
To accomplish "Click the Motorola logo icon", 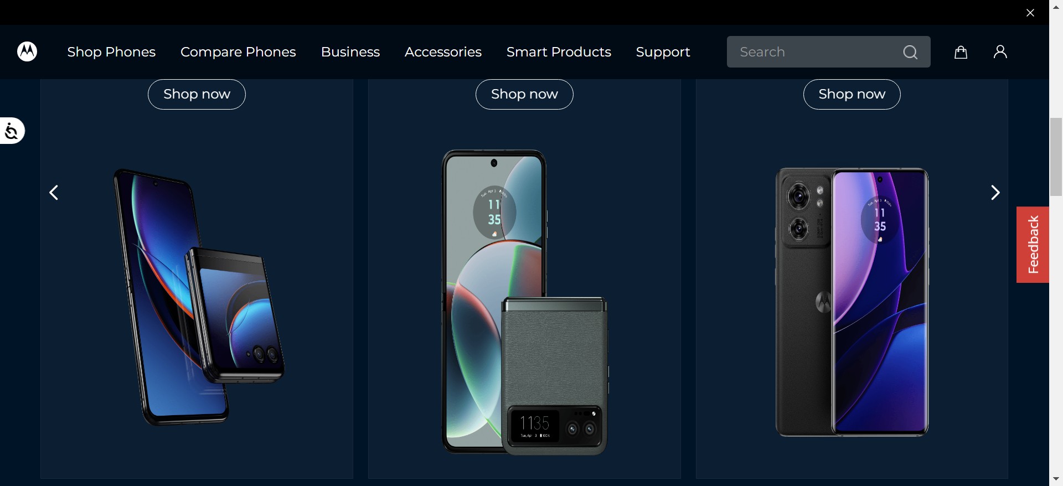I will click(27, 51).
